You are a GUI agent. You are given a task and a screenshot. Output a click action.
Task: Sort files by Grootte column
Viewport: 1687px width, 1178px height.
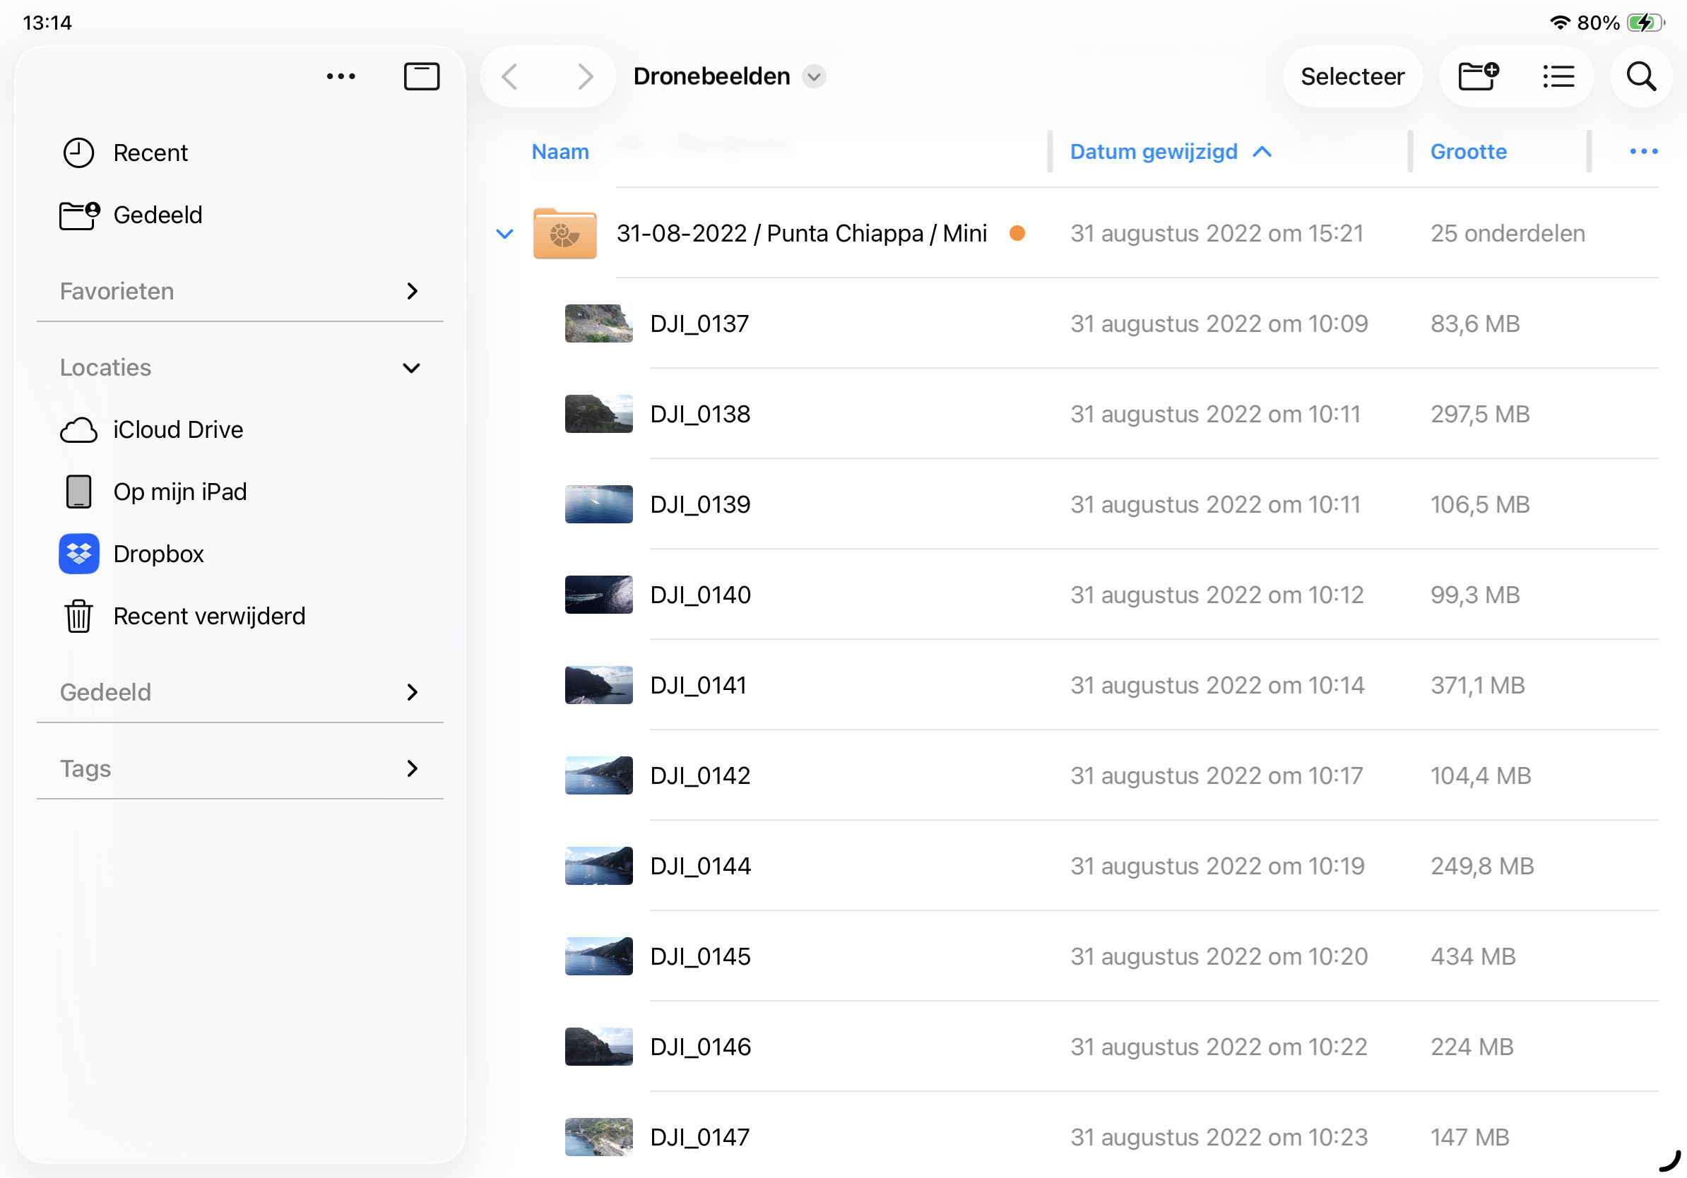1467,152
